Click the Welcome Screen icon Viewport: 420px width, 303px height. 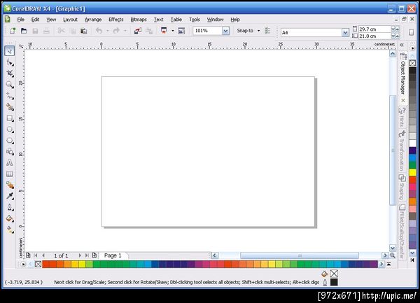tap(181, 31)
